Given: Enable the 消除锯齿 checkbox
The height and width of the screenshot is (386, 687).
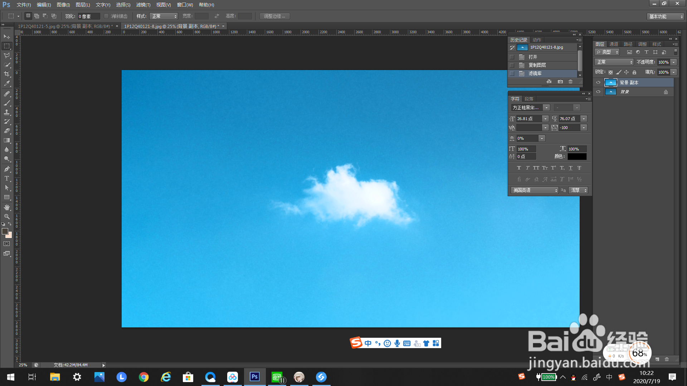Looking at the screenshot, I should point(106,16).
